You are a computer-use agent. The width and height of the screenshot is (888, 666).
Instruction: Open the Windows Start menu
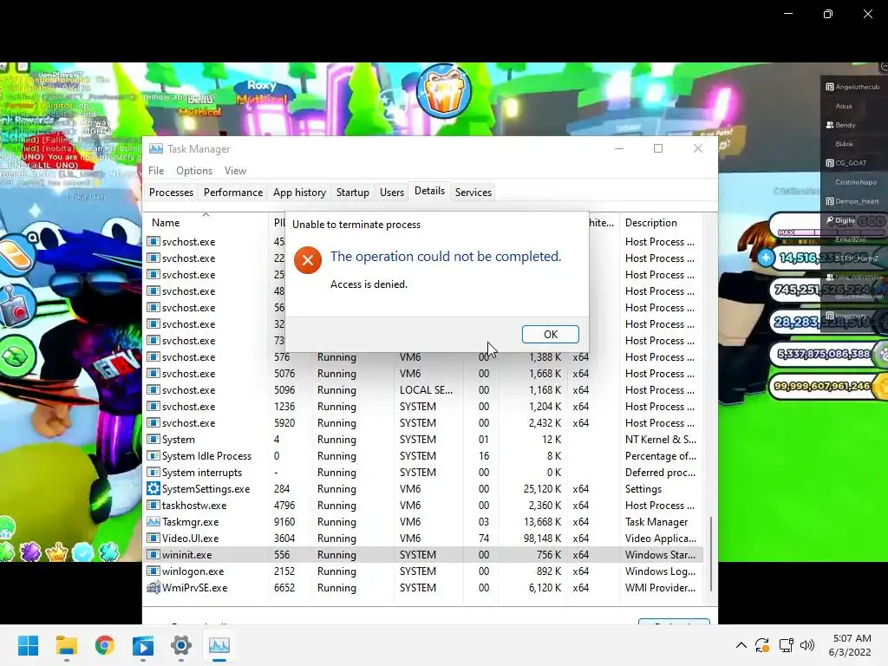pyautogui.click(x=29, y=645)
